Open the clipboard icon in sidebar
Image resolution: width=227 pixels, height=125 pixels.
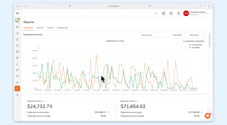pos(17,58)
